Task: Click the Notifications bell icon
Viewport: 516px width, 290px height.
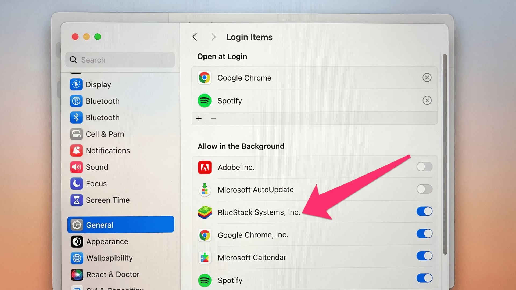Action: point(76,151)
